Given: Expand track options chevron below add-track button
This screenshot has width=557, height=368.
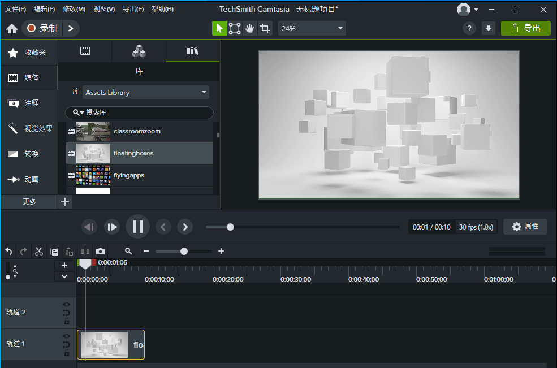Looking at the screenshot, I should click(64, 276).
